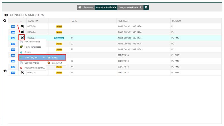Switch to the Remessa tab
This screenshot has height=126, width=224.
pos(88,8)
